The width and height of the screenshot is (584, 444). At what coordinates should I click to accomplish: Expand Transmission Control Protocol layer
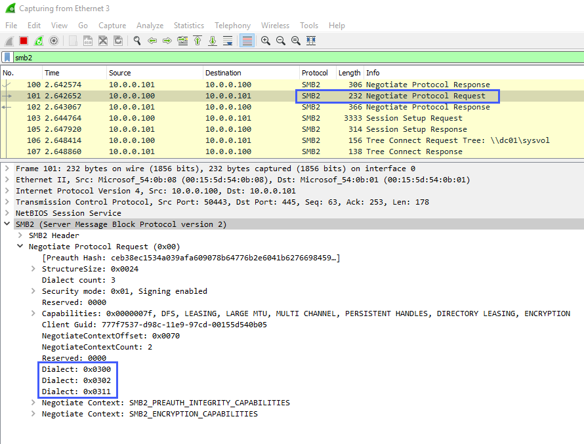pos(7,202)
